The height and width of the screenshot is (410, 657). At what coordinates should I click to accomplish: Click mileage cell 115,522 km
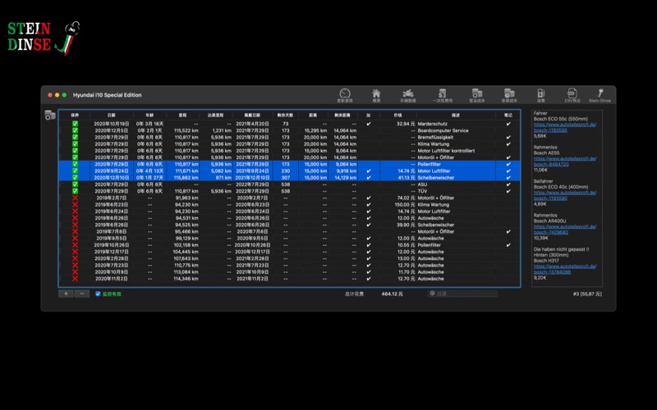coord(186,130)
